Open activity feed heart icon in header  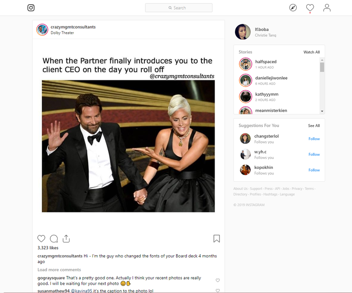(310, 8)
